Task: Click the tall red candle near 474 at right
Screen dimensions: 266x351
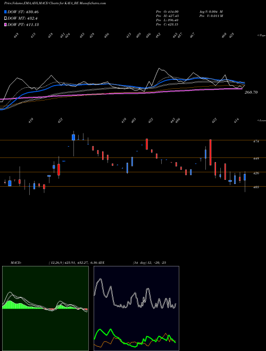Action: pyautogui.click(x=211, y=153)
